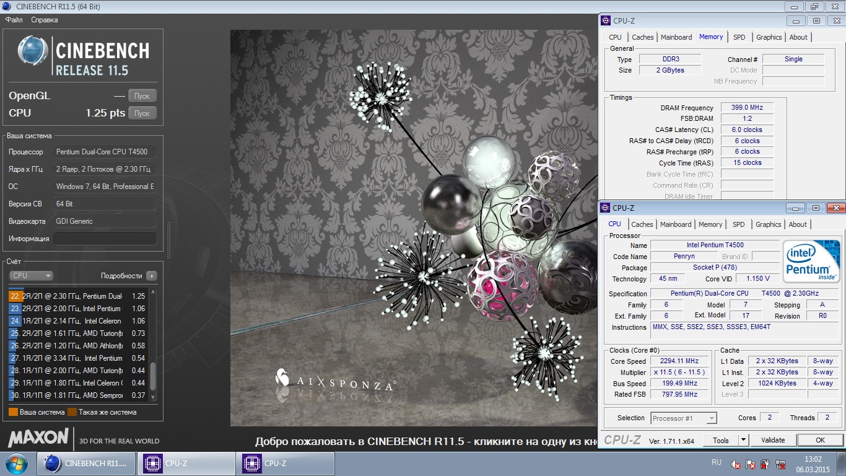Open Graphics tab in lower CPU-Z
The width and height of the screenshot is (846, 476).
pyautogui.click(x=769, y=224)
